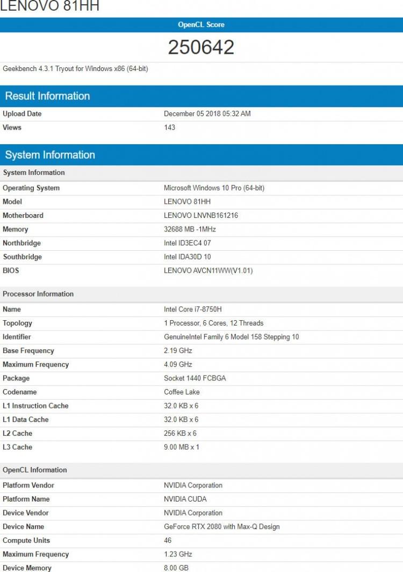Select the Memory value 32688 MB
The image size is (403, 572).
click(x=190, y=229)
